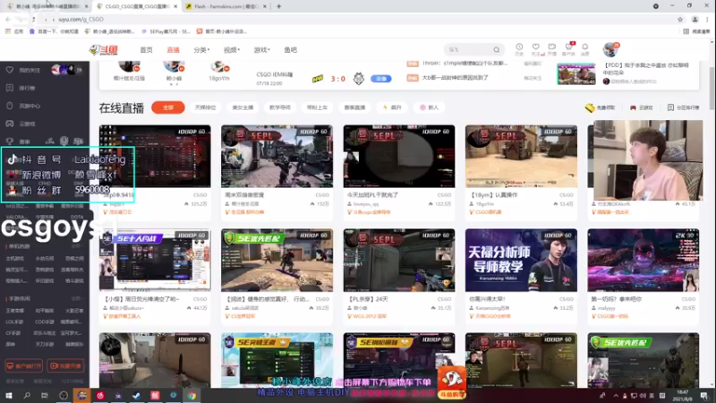Click the 录像 button beside 3:0 score
The image size is (716, 403).
click(381, 79)
